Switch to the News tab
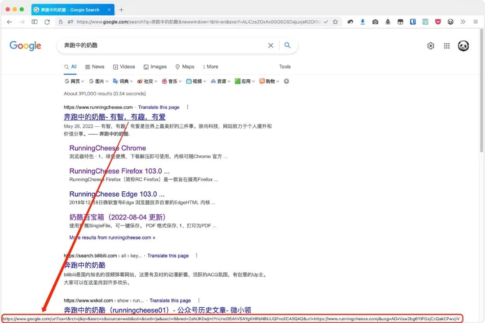 (x=95, y=67)
